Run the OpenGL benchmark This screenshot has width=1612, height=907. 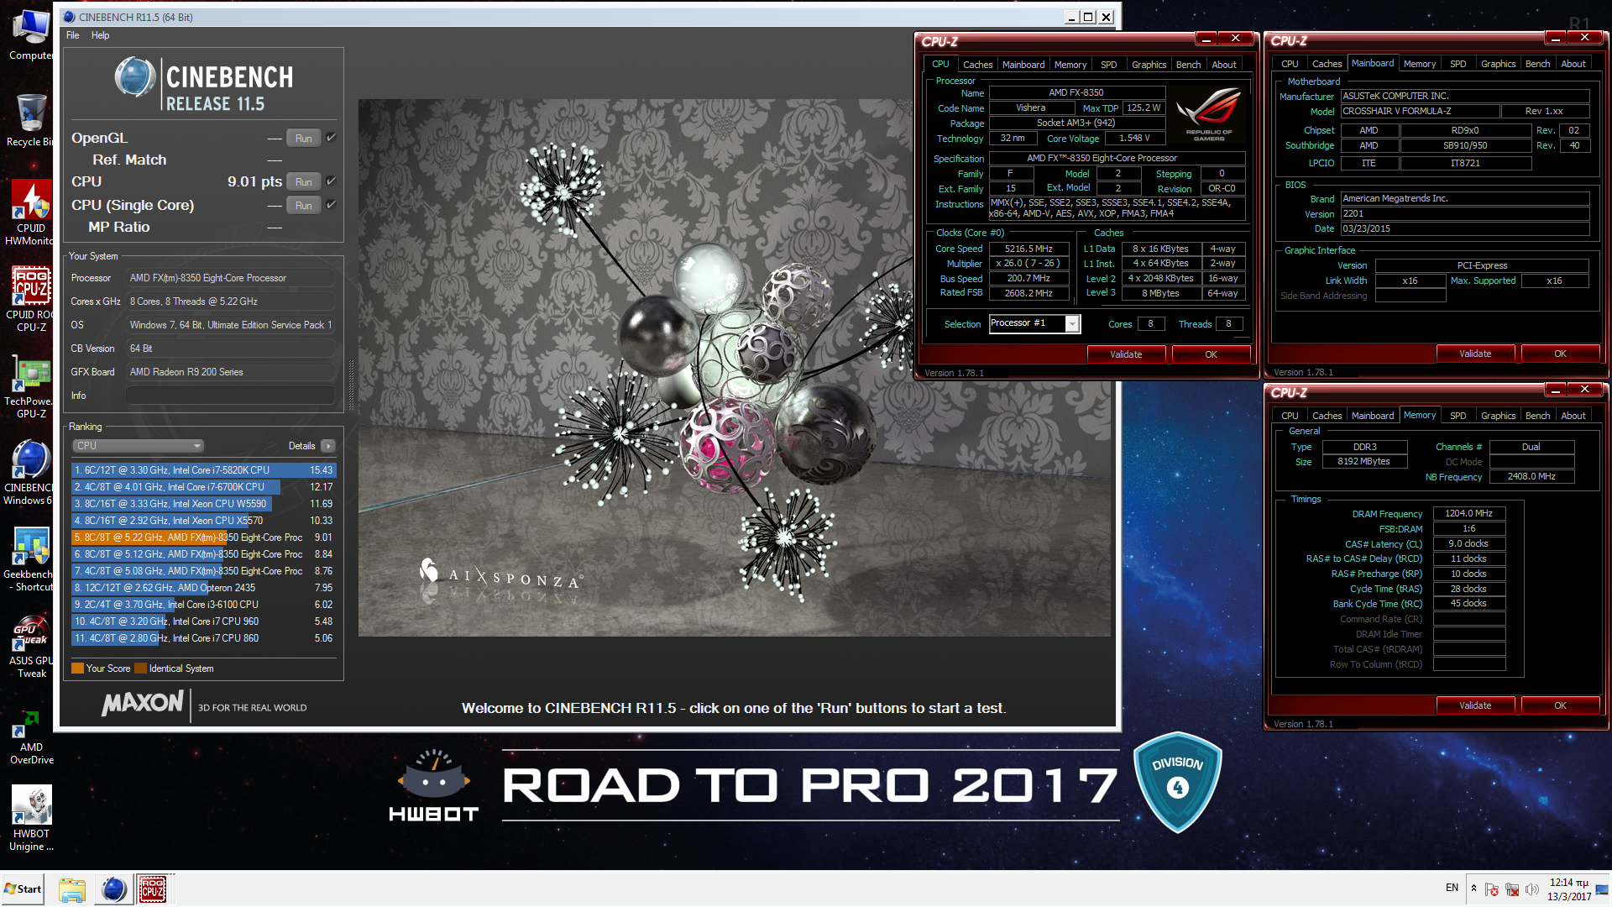coord(303,139)
